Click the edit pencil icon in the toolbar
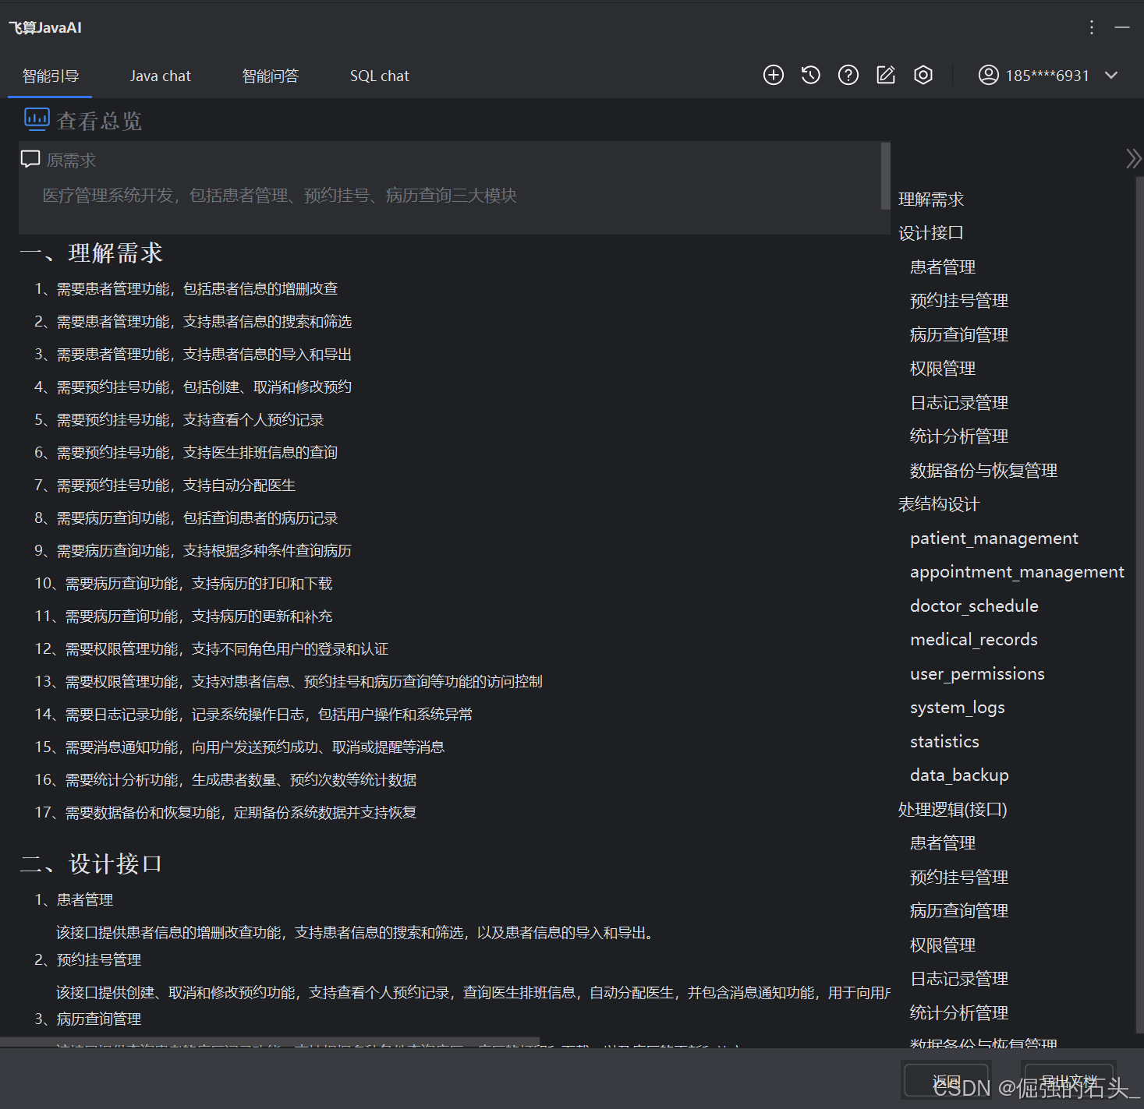Image resolution: width=1144 pixels, height=1109 pixels. point(886,75)
